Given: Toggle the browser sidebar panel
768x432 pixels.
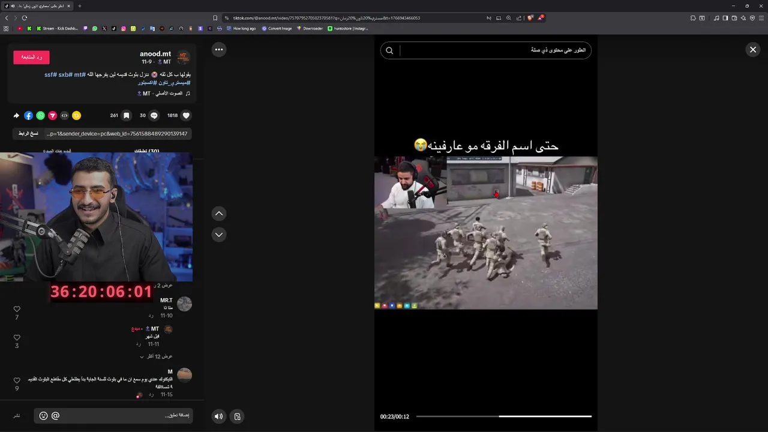Looking at the screenshot, I should coord(725,18).
